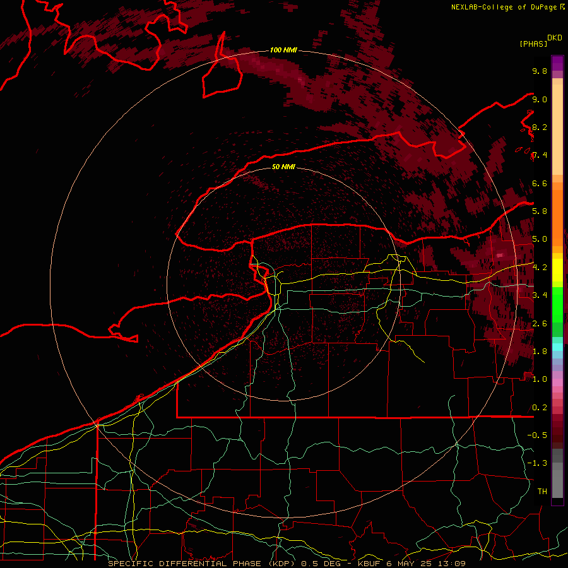Click the bright yellow segment of color bar
Image resolution: width=568 pixels, height=568 pixels.
pyautogui.click(x=557, y=270)
